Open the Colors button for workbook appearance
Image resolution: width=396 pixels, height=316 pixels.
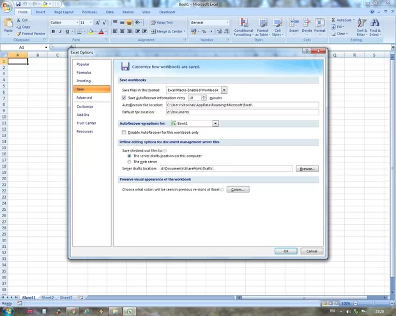point(238,190)
